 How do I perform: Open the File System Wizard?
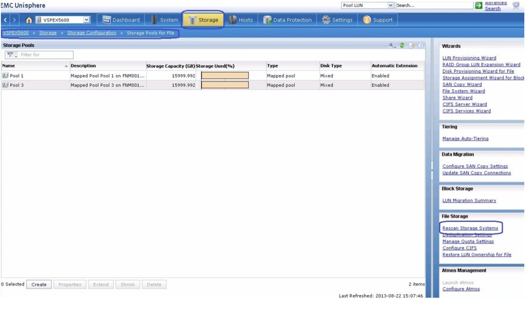(x=464, y=91)
